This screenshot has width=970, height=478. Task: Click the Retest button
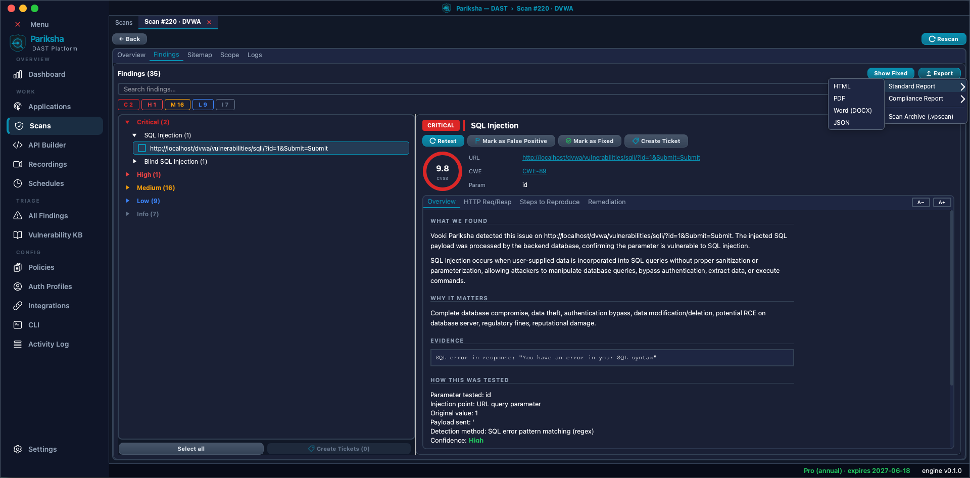pyautogui.click(x=443, y=141)
